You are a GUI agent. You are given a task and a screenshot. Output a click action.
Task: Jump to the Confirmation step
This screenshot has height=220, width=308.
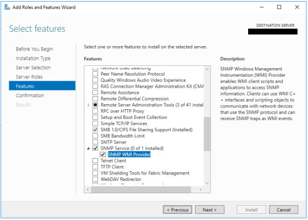coord(30,96)
